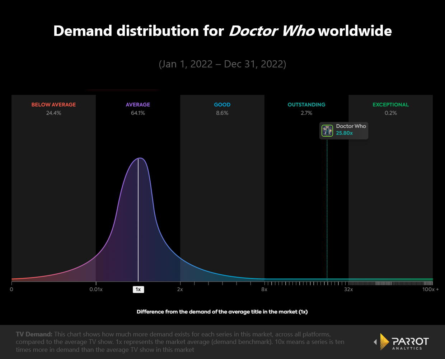
Task: Click the 2x axis tick label
Action: (180, 289)
